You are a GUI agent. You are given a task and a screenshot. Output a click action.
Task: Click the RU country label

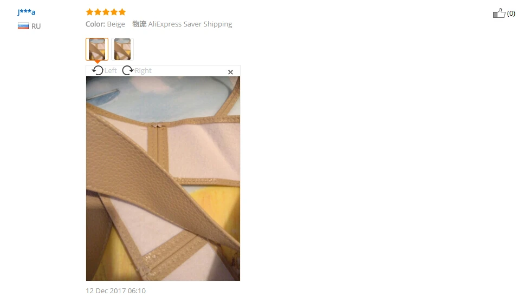[36, 27]
